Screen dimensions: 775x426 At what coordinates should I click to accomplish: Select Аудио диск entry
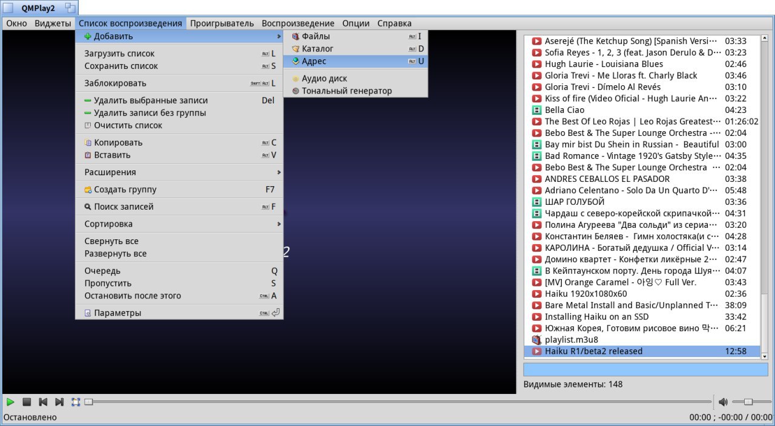(x=355, y=79)
